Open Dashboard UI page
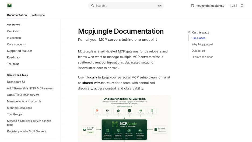The width and height of the screenshot is (252, 142). (x=16, y=82)
